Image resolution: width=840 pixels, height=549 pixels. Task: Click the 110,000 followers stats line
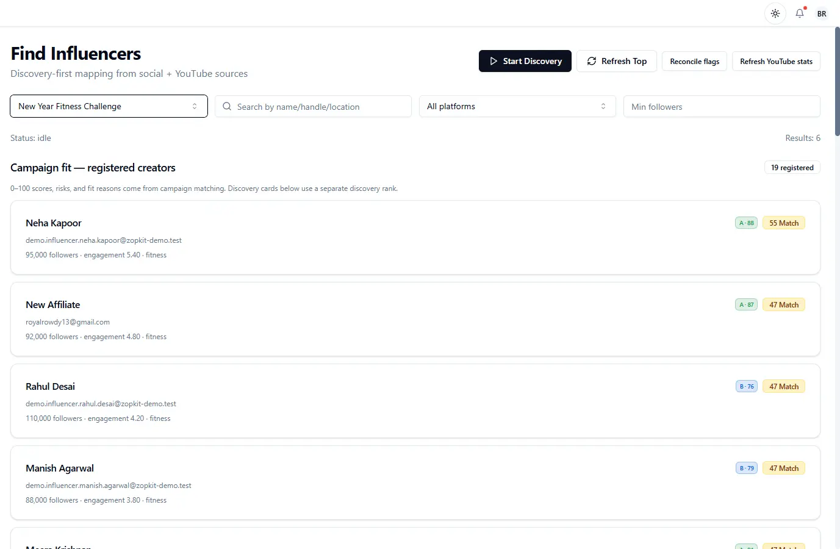coord(98,418)
